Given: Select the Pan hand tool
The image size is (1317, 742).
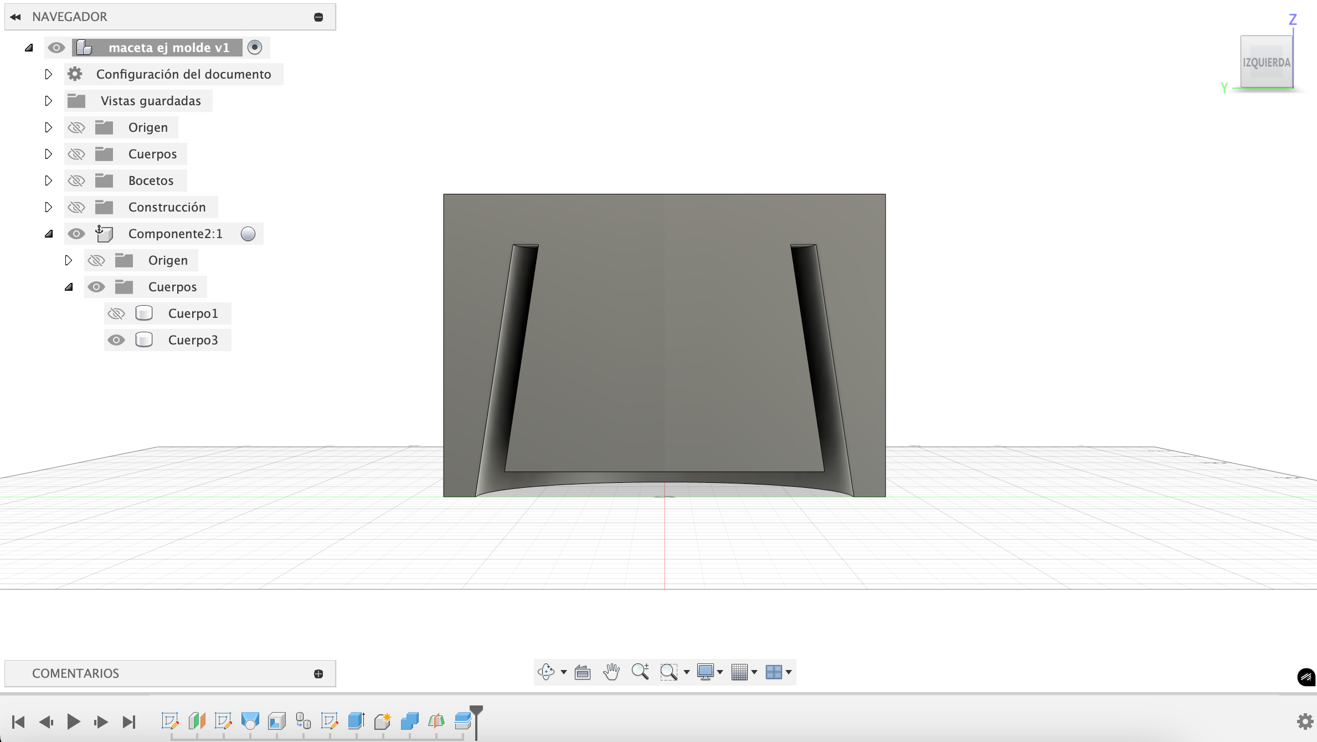Looking at the screenshot, I should coord(611,672).
